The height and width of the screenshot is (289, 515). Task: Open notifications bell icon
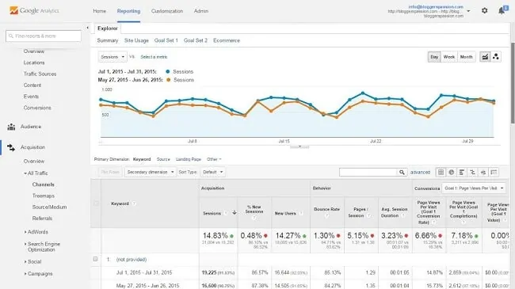pos(502,10)
